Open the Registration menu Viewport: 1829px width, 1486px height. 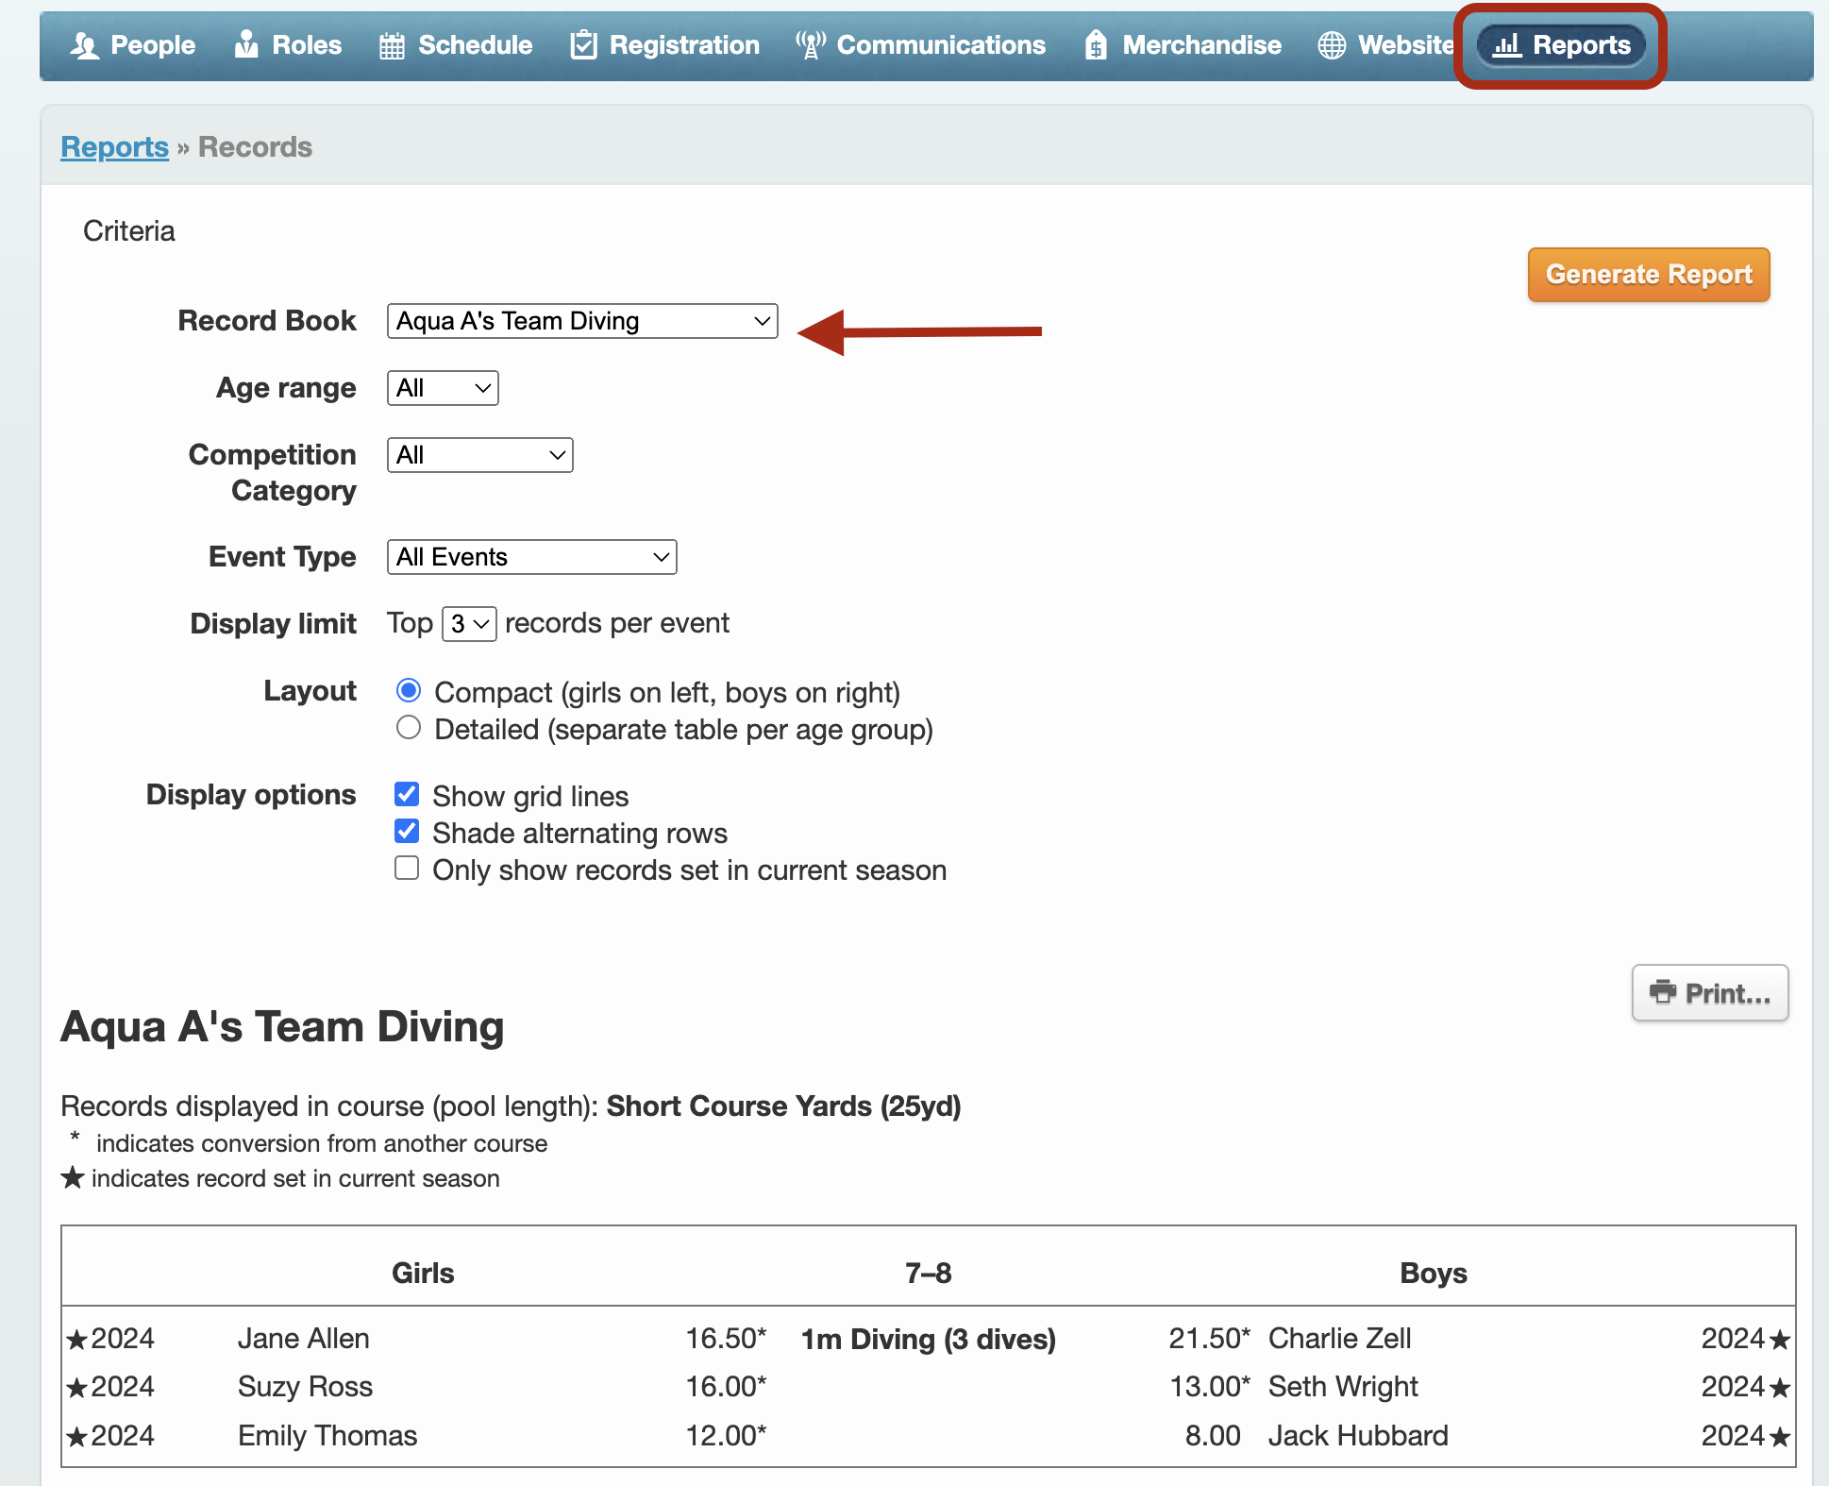(x=665, y=45)
